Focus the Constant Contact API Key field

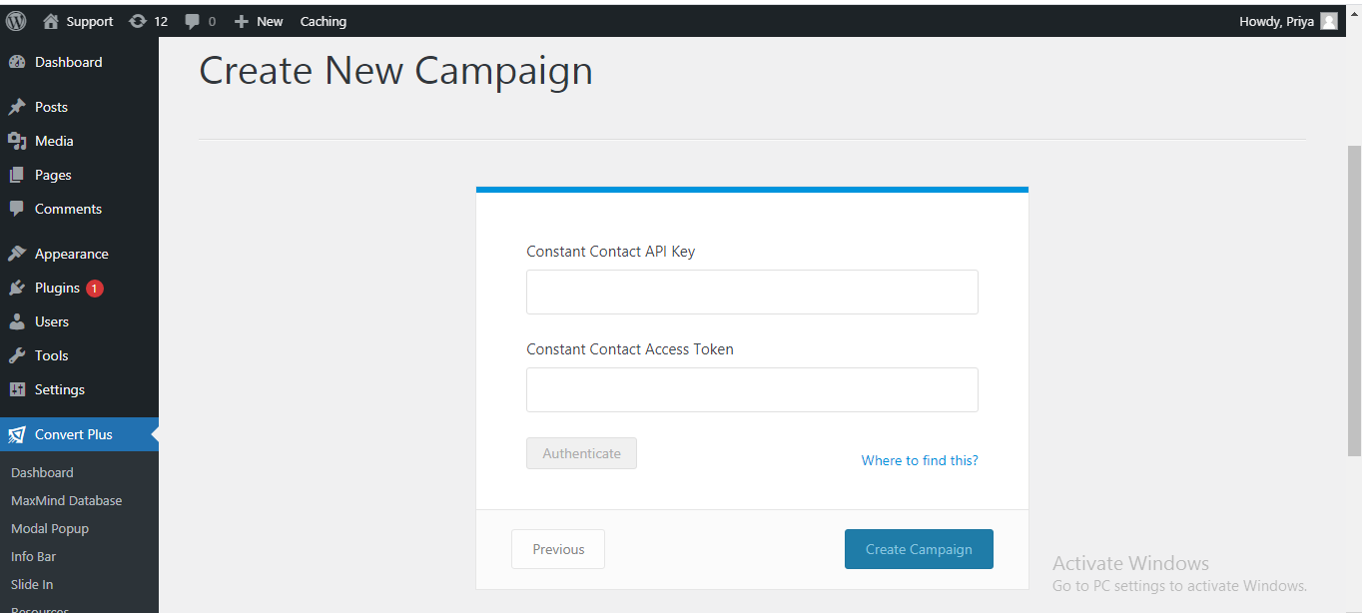click(x=752, y=292)
